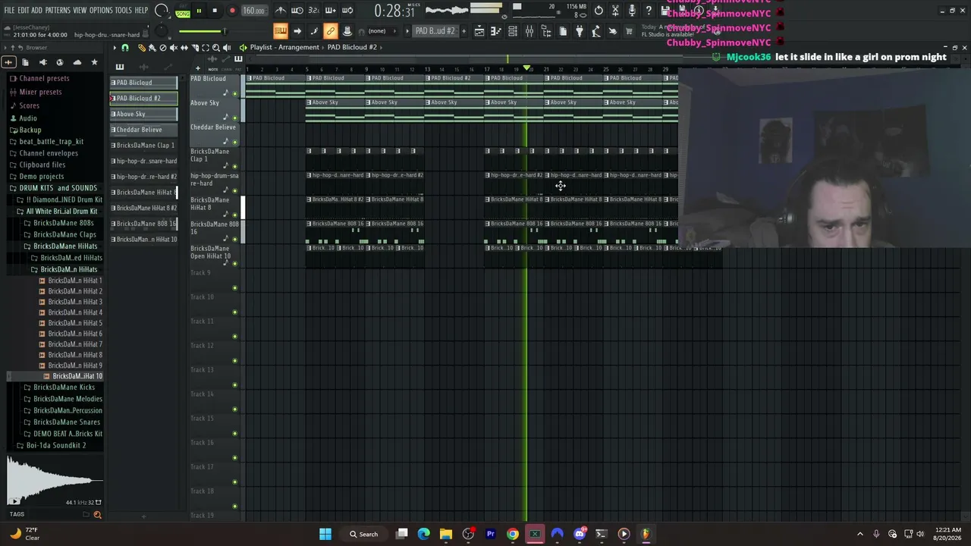Open the plugin picker plug icon
This screenshot has width=971, height=546.
point(580,31)
